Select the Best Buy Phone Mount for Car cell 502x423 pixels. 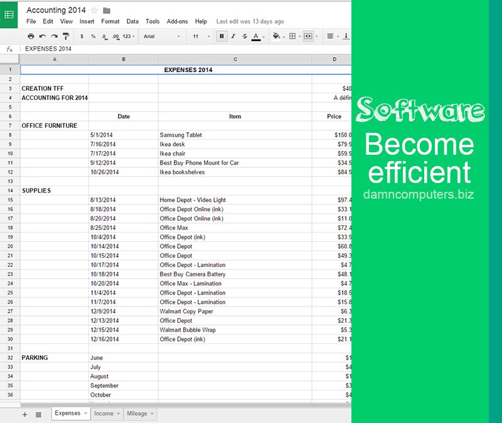pyautogui.click(x=235, y=163)
